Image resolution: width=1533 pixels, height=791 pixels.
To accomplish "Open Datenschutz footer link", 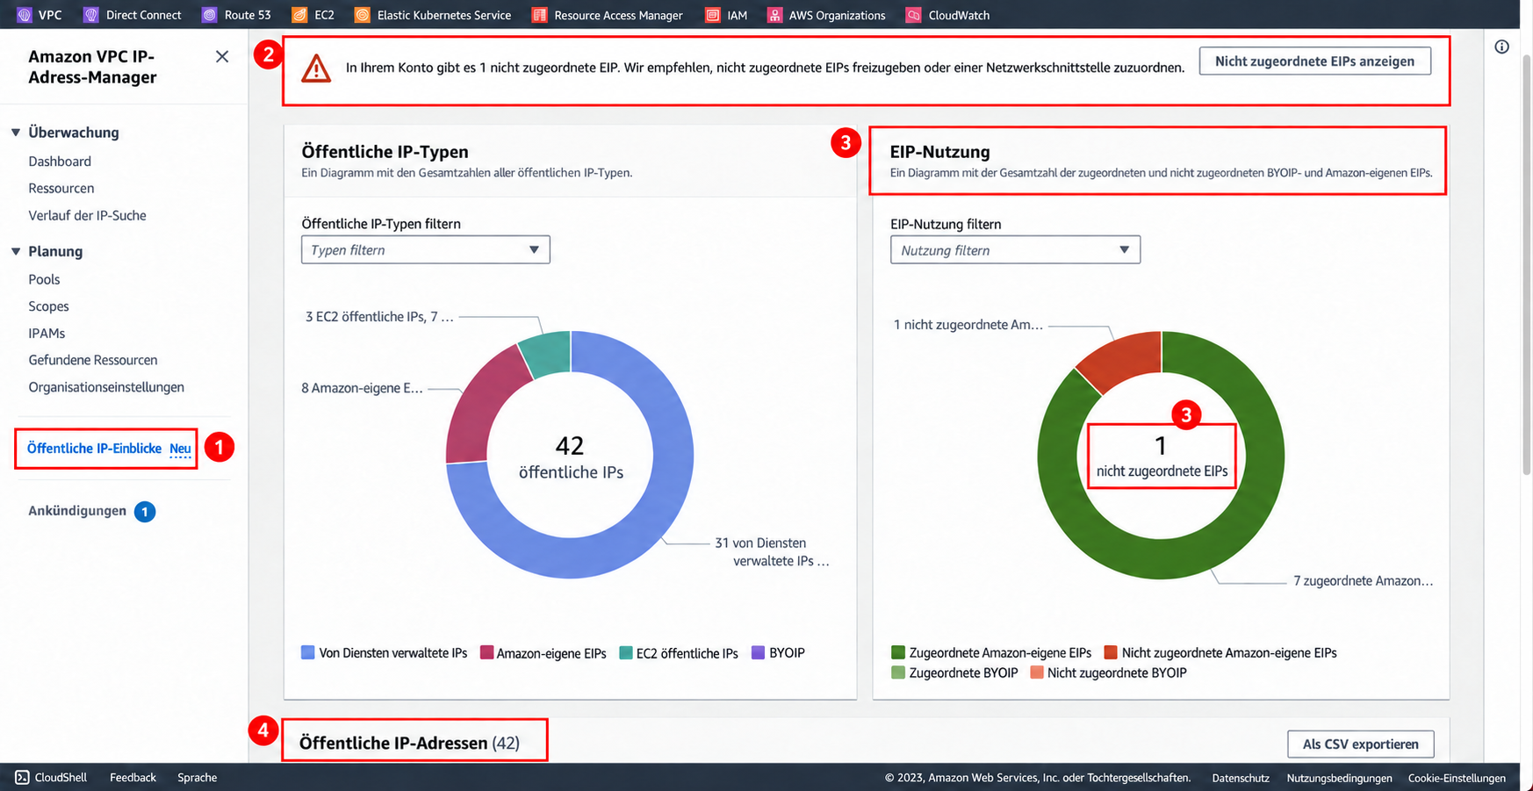I will [x=1241, y=778].
